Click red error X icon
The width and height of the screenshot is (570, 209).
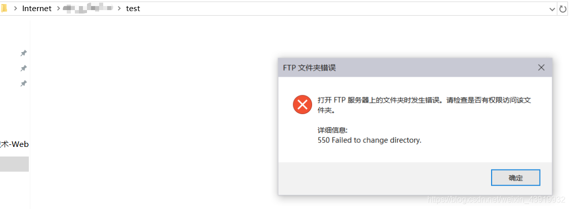pyautogui.click(x=302, y=105)
